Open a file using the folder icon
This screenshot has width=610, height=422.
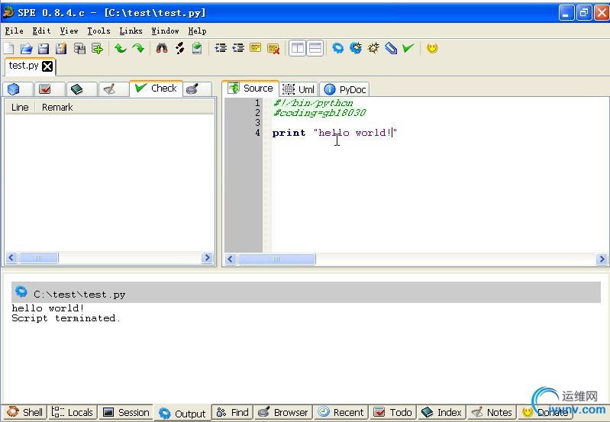tap(26, 48)
